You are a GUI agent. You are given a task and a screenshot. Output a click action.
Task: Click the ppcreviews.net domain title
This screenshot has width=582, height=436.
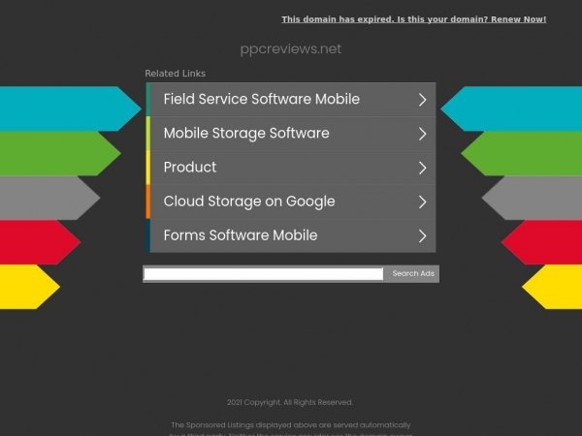(x=291, y=49)
